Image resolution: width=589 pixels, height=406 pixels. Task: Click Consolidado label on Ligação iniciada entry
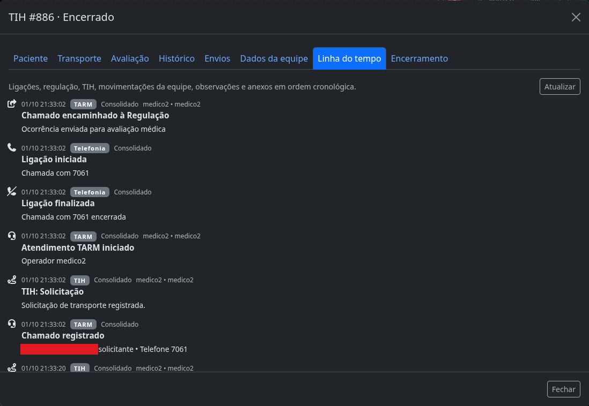point(132,148)
